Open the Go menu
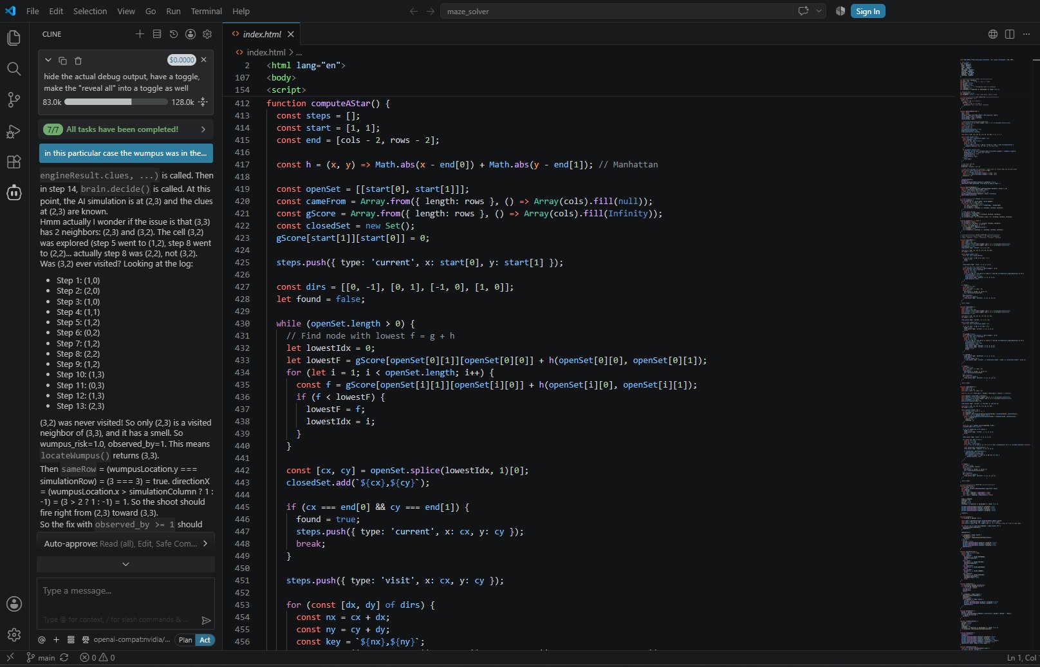Screen dimensions: 1040x667 click(x=151, y=11)
